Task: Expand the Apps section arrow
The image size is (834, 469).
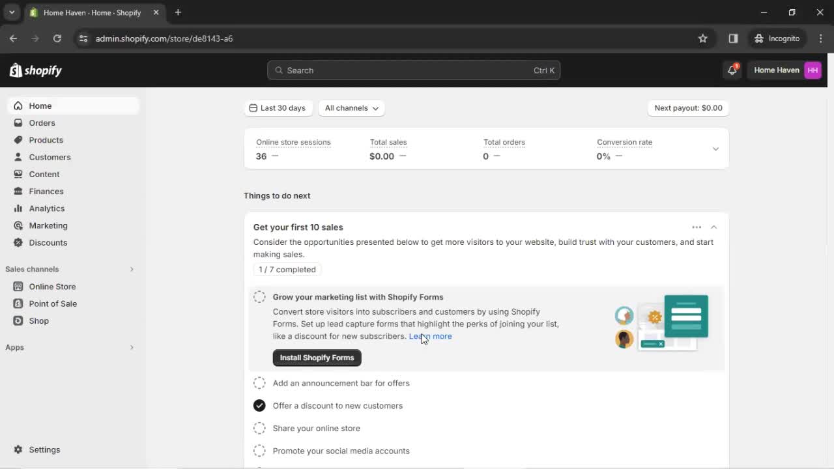Action: click(x=132, y=347)
